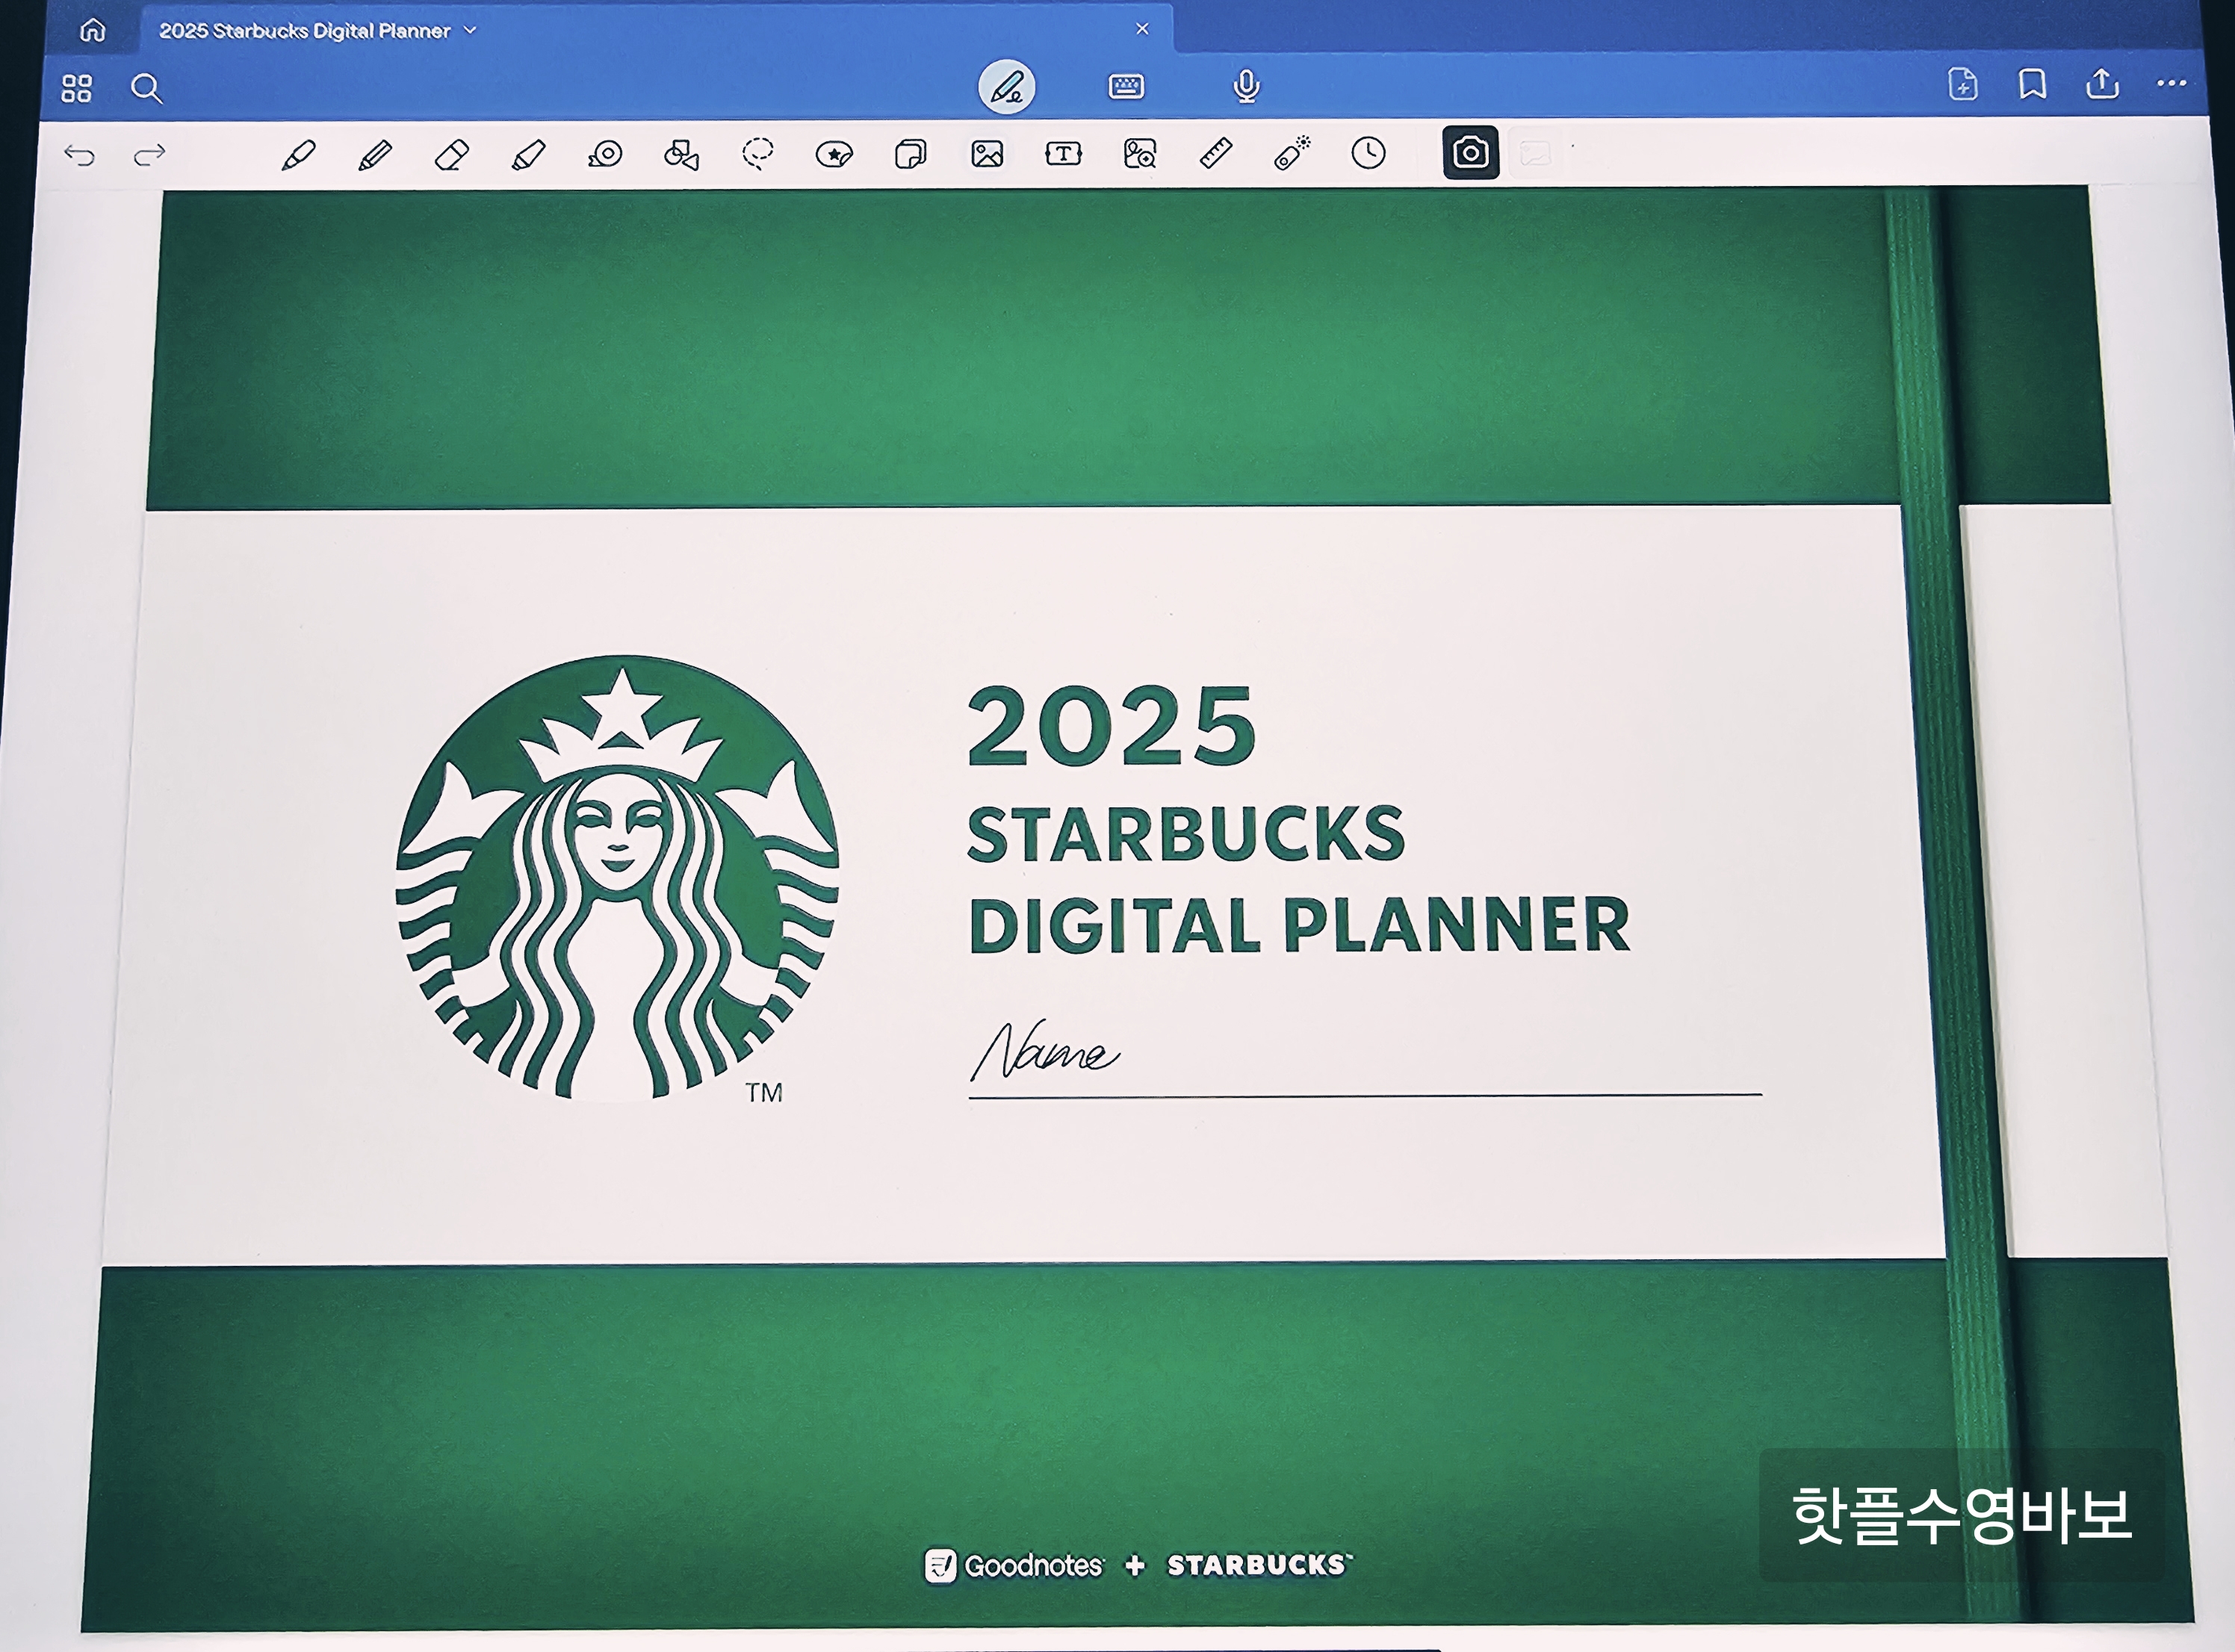This screenshot has width=2235, height=1652.
Task: Undo the last action
Action: [79, 155]
